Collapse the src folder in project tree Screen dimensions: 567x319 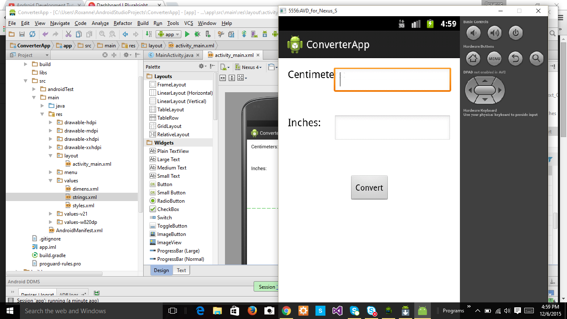pyautogui.click(x=26, y=81)
